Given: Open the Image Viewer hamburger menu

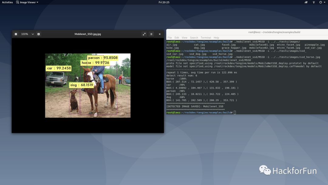Looking at the screenshot, I should coord(151,34).
